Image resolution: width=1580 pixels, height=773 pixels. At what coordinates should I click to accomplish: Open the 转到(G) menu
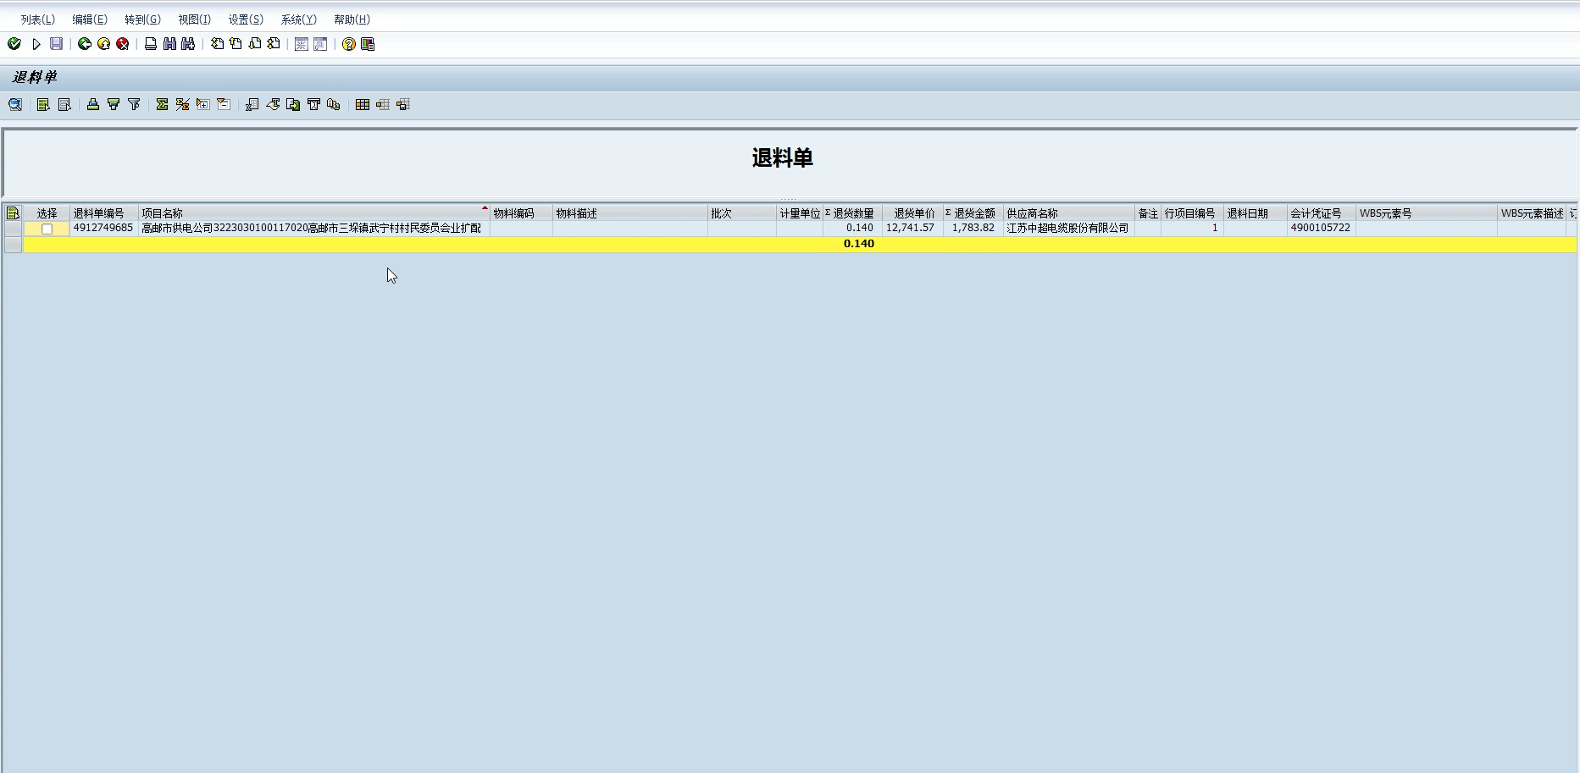(142, 19)
